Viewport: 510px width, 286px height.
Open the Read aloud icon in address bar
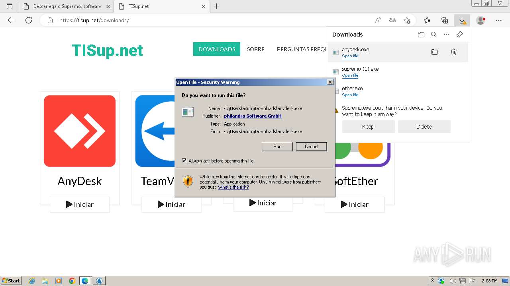[x=378, y=20]
